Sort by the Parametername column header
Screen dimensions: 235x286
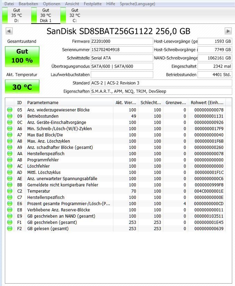[69, 102]
